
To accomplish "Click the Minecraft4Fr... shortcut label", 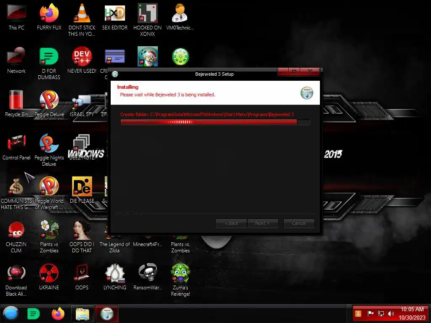I will 148,244.
